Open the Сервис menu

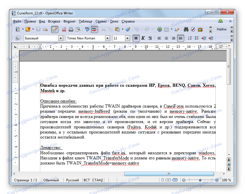(x=101, y=21)
